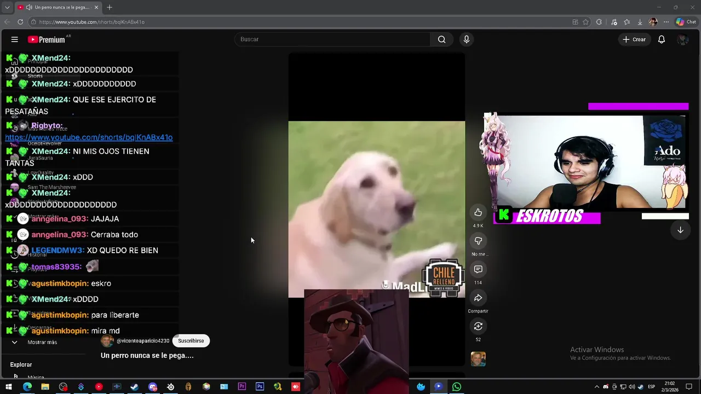
Task: Open the Short's sound thumbnail
Action: (478, 359)
